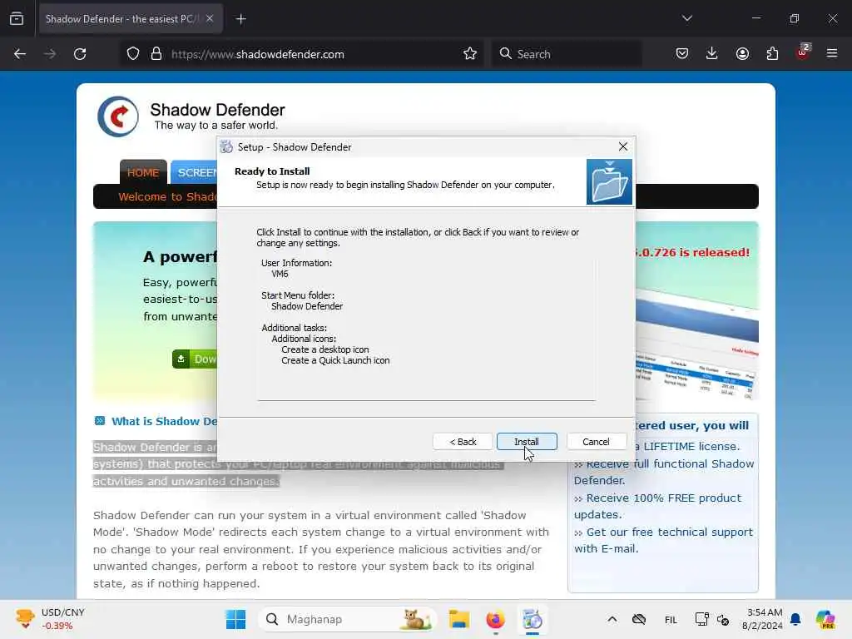Open the browser downloads panel
The height and width of the screenshot is (639, 852).
click(x=712, y=54)
